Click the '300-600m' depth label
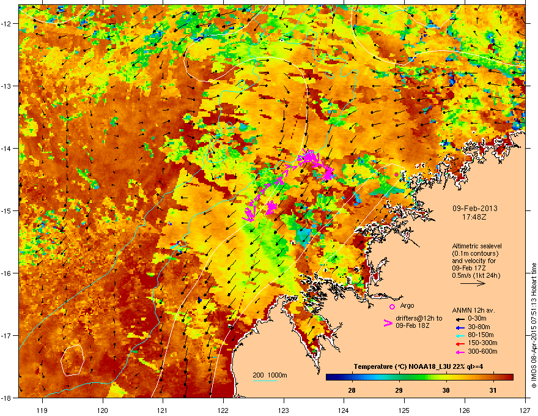The image size is (538, 416). pos(482,352)
